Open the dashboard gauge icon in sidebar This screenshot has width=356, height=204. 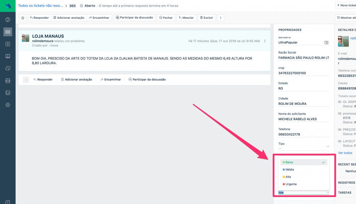pos(8,19)
